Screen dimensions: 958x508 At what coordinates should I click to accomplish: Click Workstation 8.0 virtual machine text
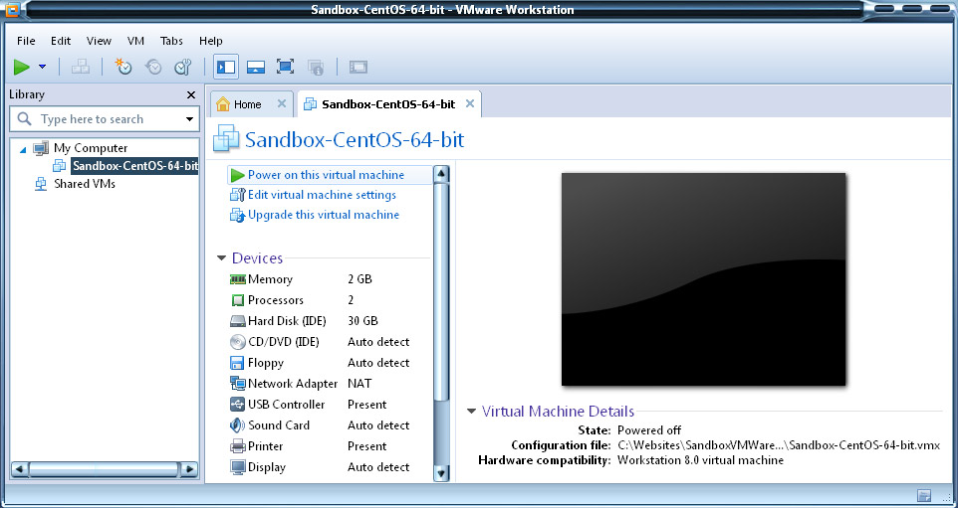701,460
